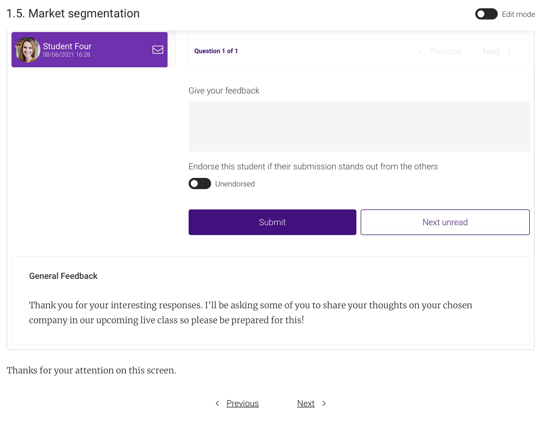Click the General Feedback heading
The width and height of the screenshot is (537, 429).
pyautogui.click(x=63, y=276)
